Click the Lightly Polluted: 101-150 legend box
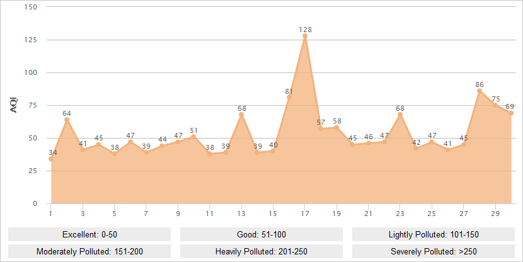 pyautogui.click(x=434, y=234)
